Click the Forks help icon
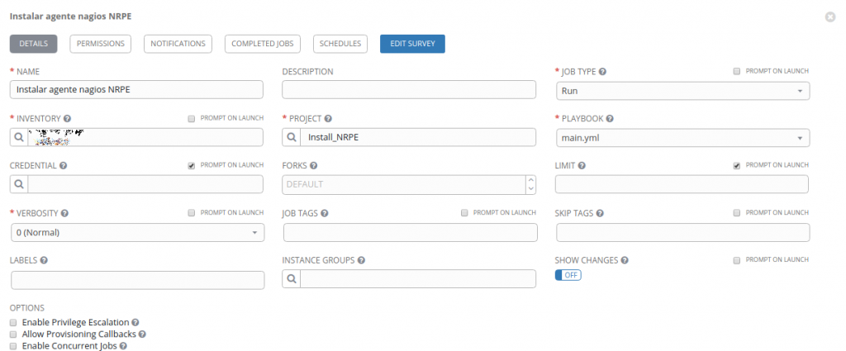 pyautogui.click(x=313, y=165)
